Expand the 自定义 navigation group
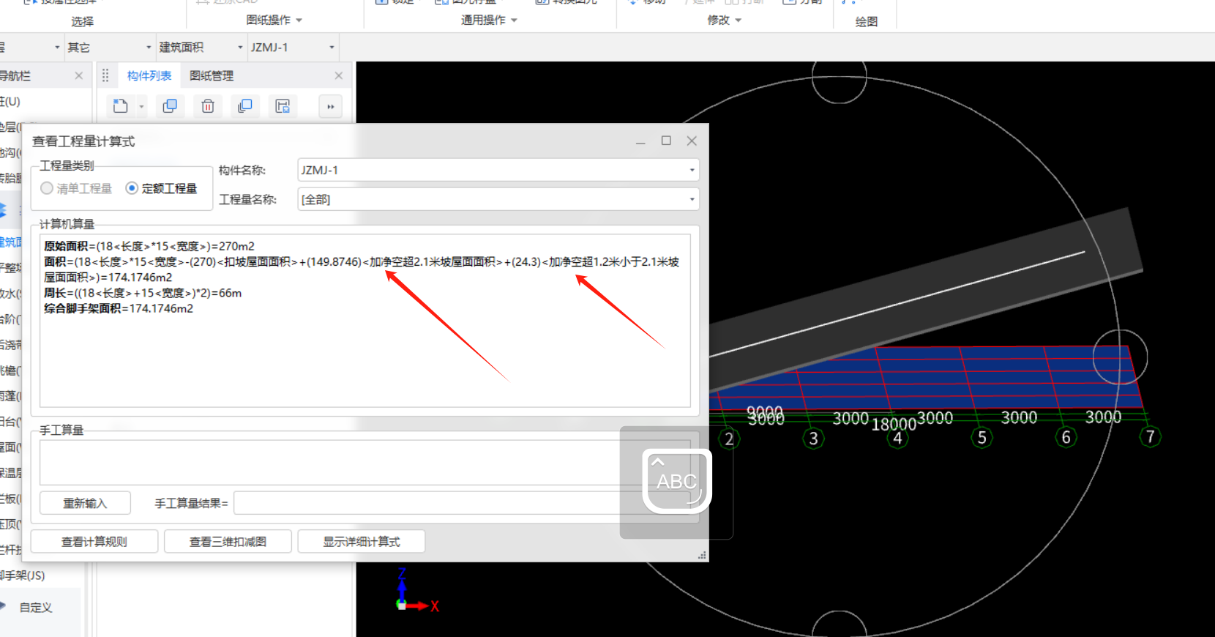Viewport: 1215px width, 637px height. 36,607
